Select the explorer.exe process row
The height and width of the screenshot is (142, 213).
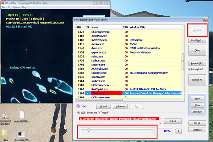point(129,52)
